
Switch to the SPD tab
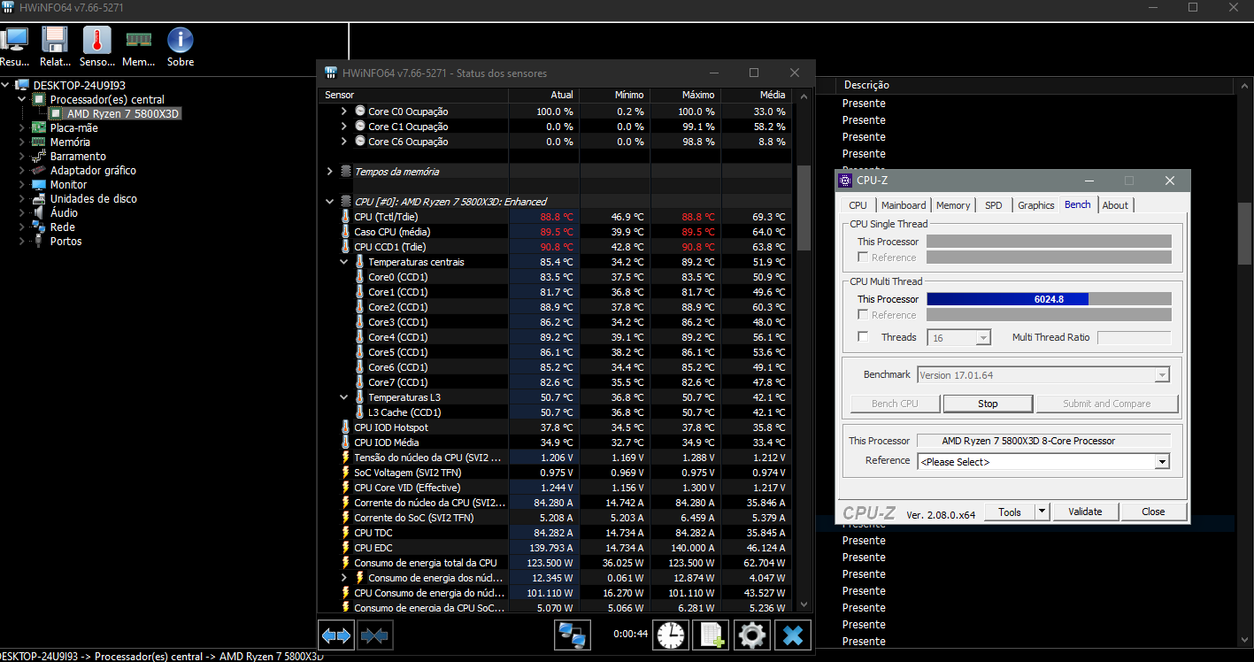(x=994, y=205)
